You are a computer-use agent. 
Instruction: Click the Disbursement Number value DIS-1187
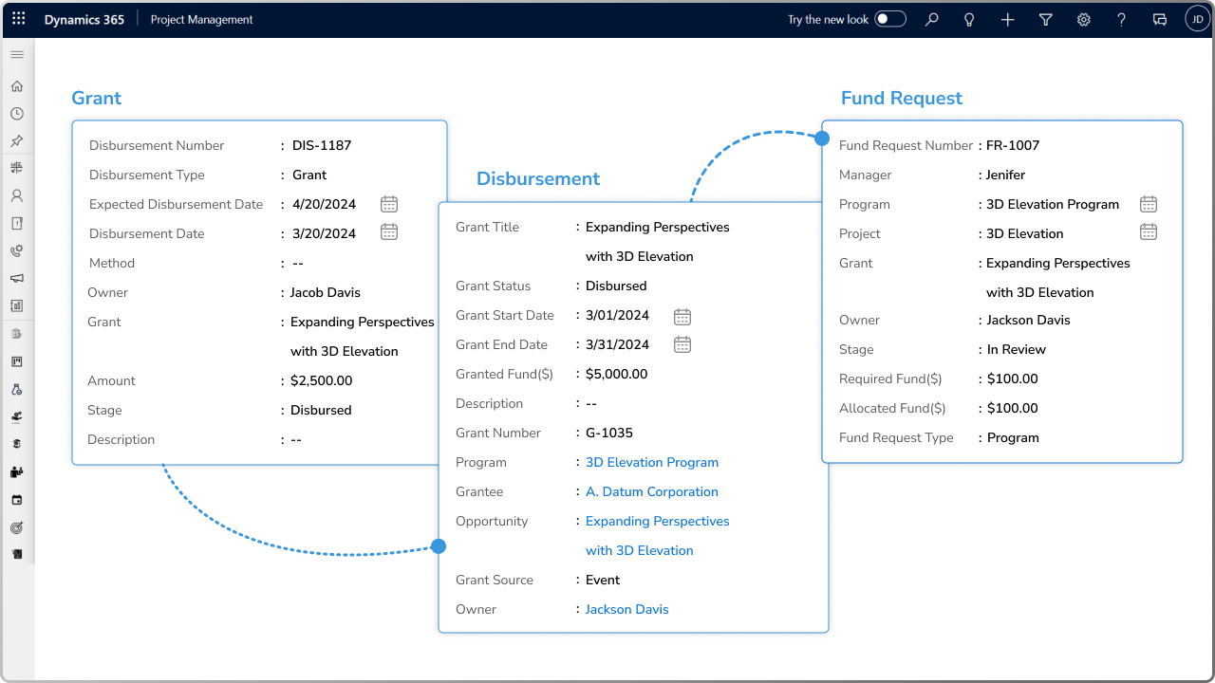(322, 145)
